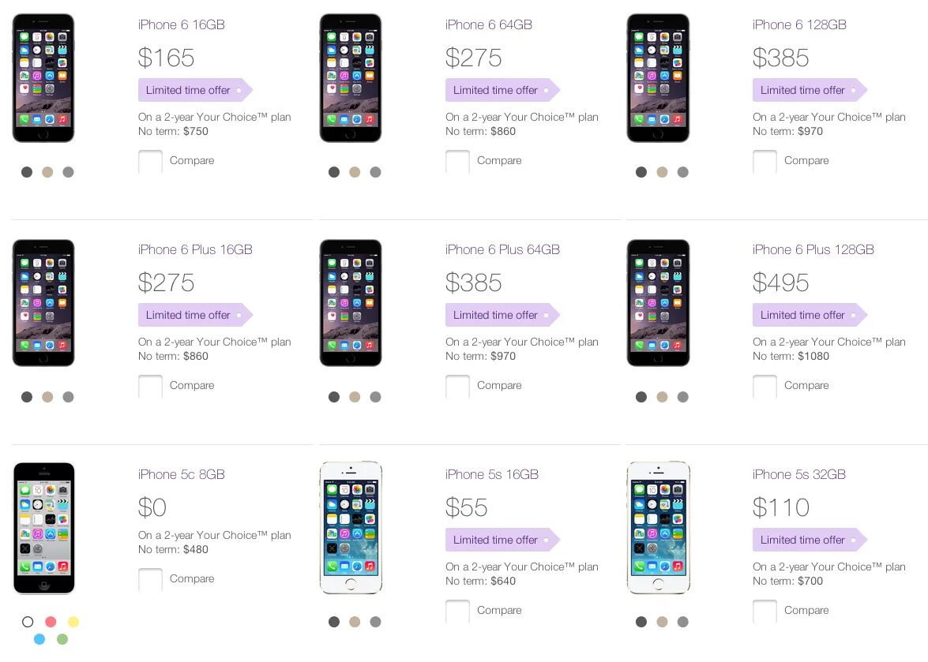Select Compare checkbox for iPhone 5c 8GB
The width and height of the screenshot is (928, 662).
[150, 579]
